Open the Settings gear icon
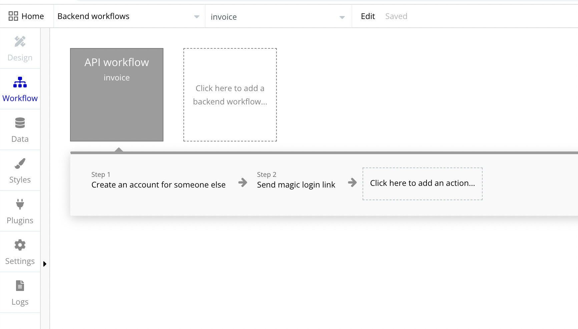The image size is (578, 329). [x=20, y=245]
